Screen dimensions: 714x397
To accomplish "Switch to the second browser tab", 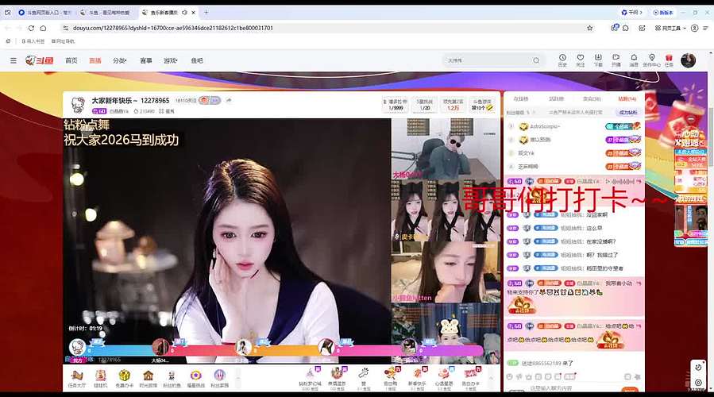I will click(x=106, y=12).
